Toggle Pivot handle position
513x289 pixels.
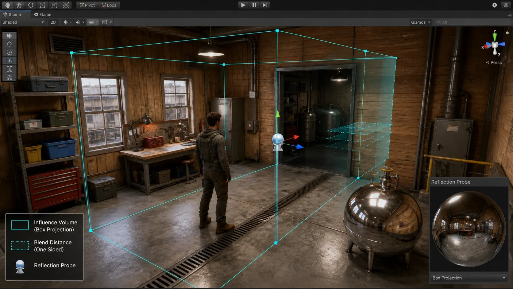(87, 5)
